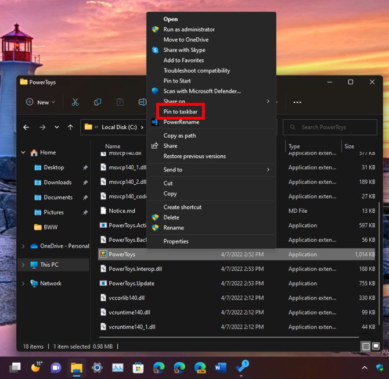389x379 pixels.
Task: Open Downloads in the navigation pane
Action: click(57, 183)
